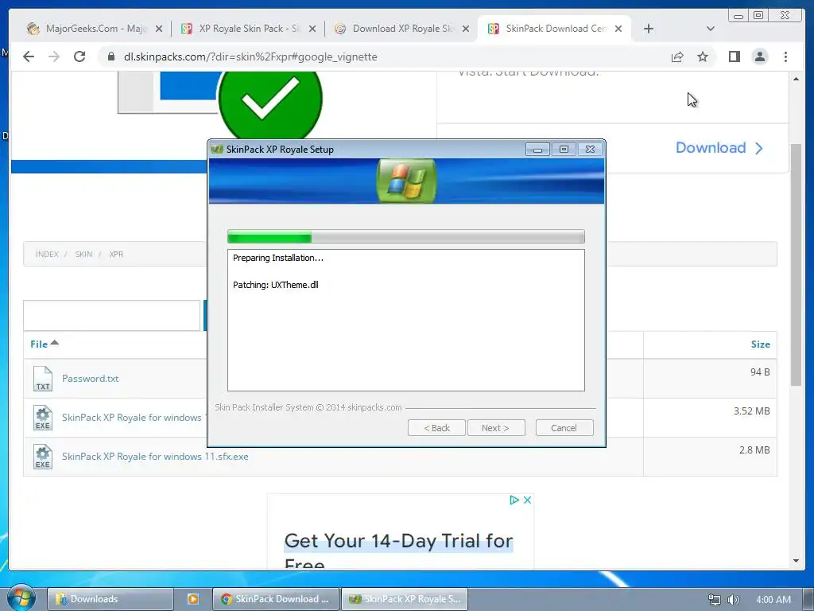
Task: Open the INDEX breadcrumb link
Action: point(47,254)
